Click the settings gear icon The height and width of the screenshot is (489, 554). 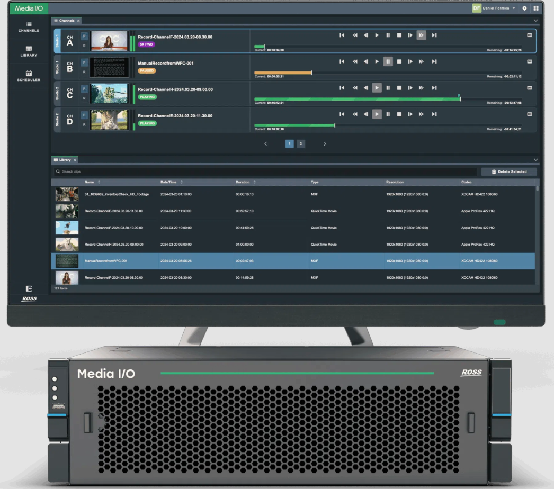pyautogui.click(x=524, y=8)
